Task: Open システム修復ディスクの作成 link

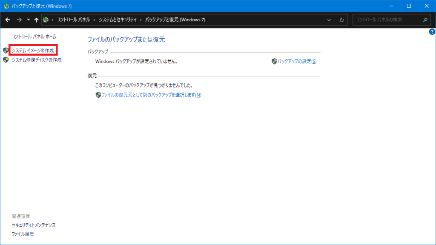Action: (x=37, y=60)
